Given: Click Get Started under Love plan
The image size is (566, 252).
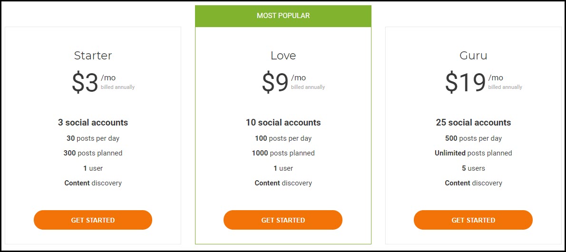Looking at the screenshot, I should tap(283, 220).
